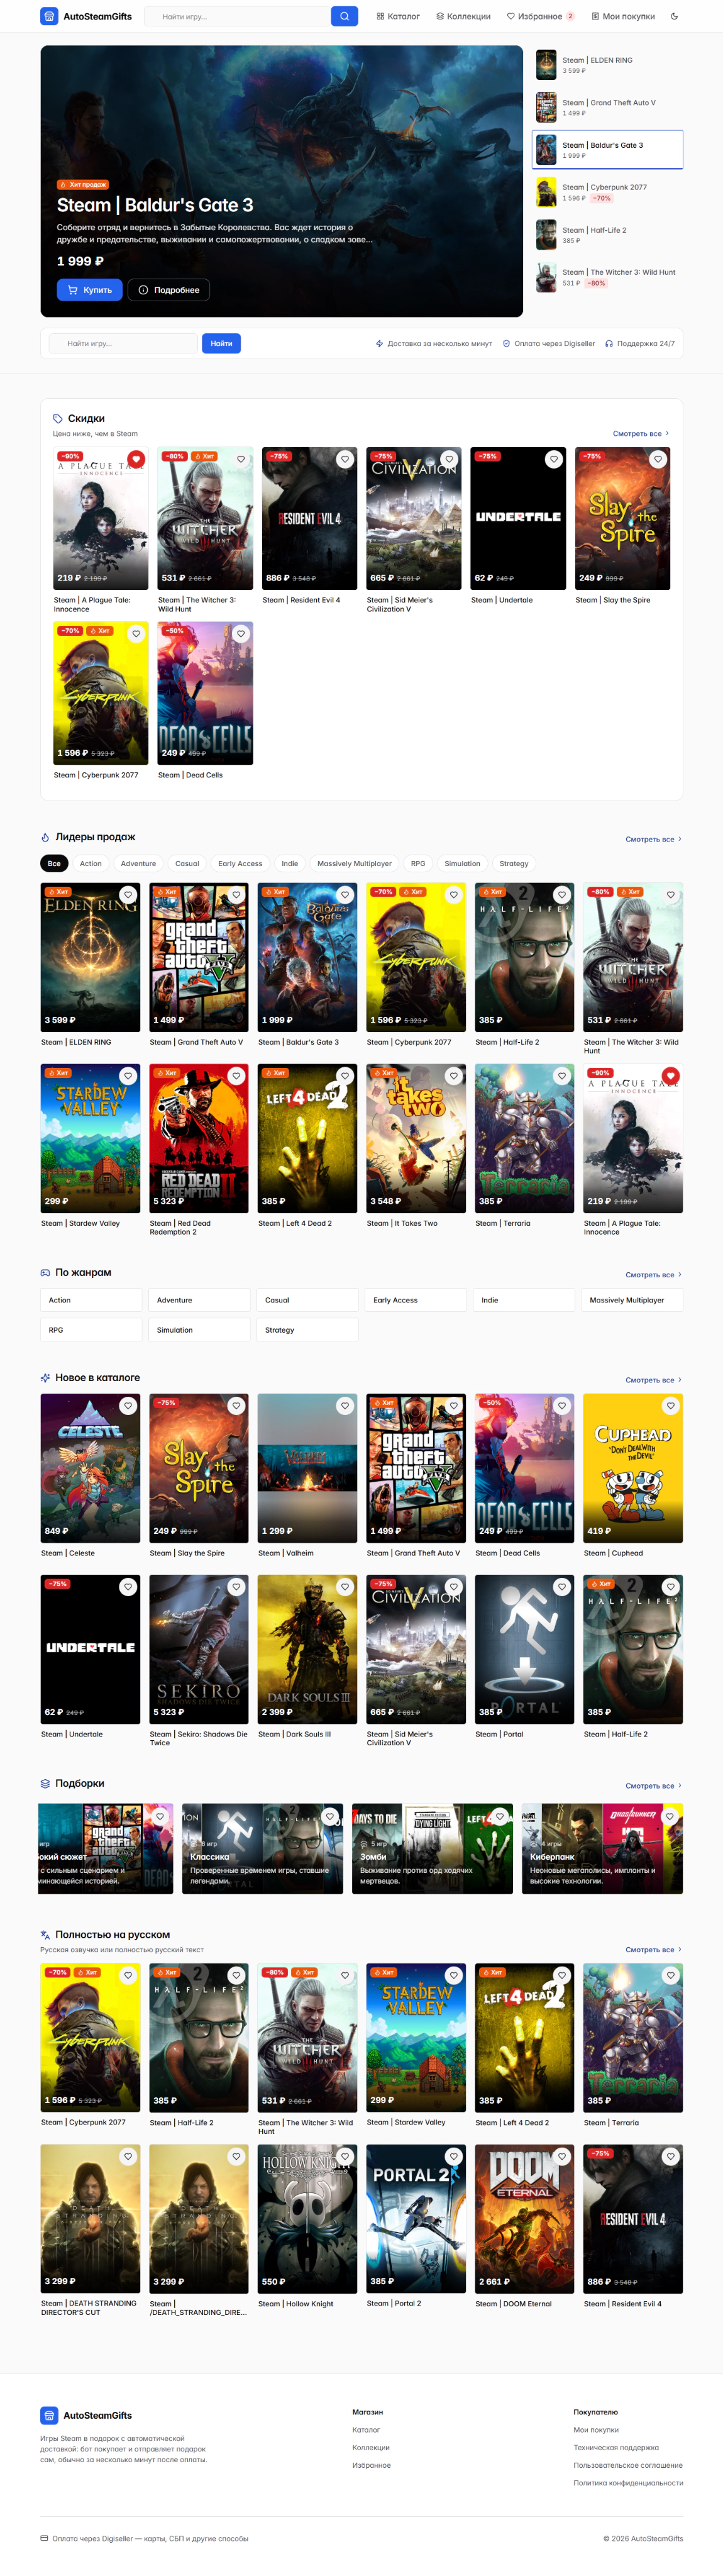
Task: Favorite the Hollow Knight card
Action: 345,2157
